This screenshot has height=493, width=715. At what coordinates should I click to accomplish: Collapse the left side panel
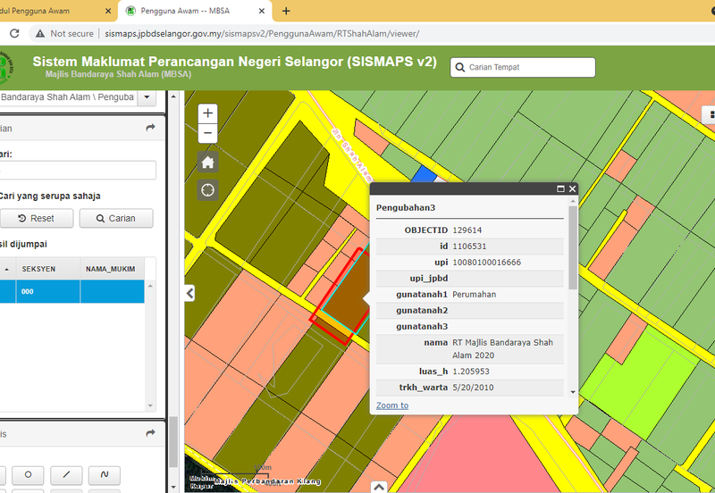[x=189, y=293]
